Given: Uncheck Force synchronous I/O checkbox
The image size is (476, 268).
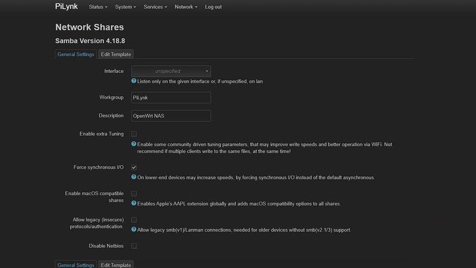Looking at the screenshot, I should click(x=134, y=167).
